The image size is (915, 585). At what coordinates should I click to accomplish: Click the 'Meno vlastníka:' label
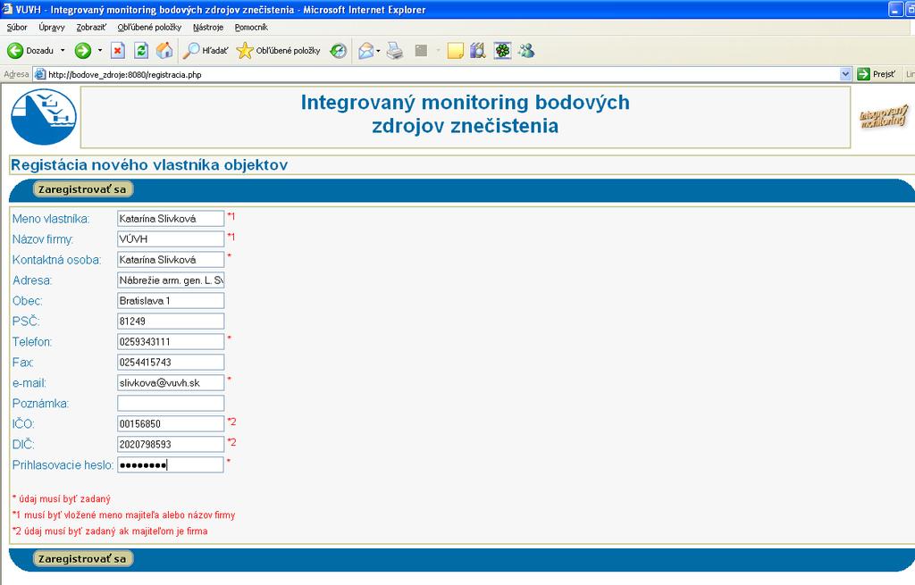pyautogui.click(x=51, y=220)
